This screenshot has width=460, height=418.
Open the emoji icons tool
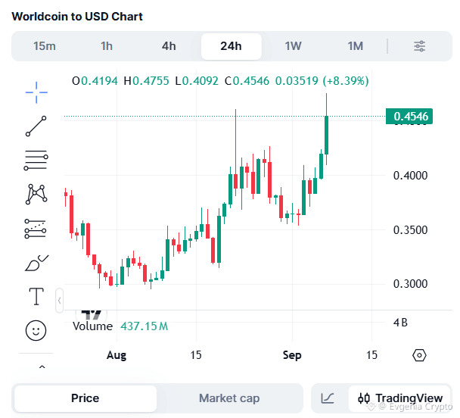pos(36,330)
